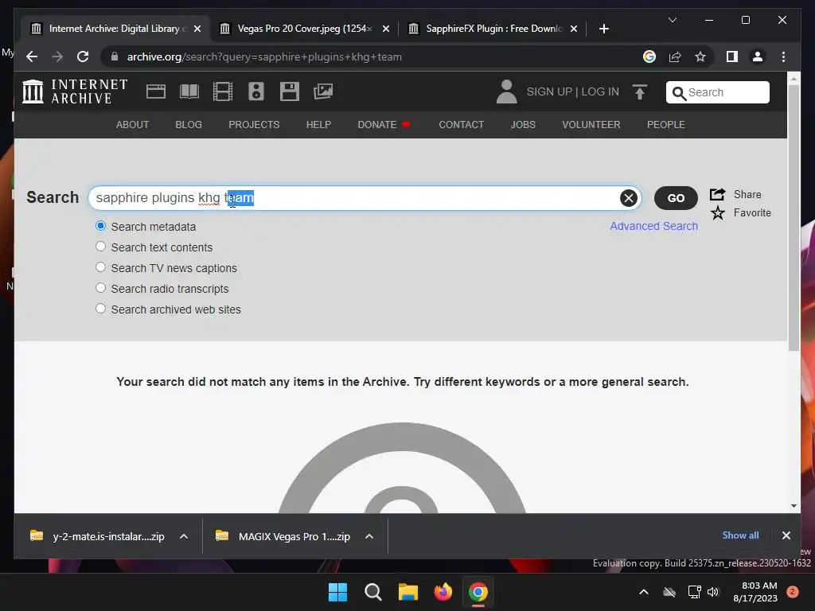Click the Share icon
The height and width of the screenshot is (611, 815).
(x=717, y=194)
